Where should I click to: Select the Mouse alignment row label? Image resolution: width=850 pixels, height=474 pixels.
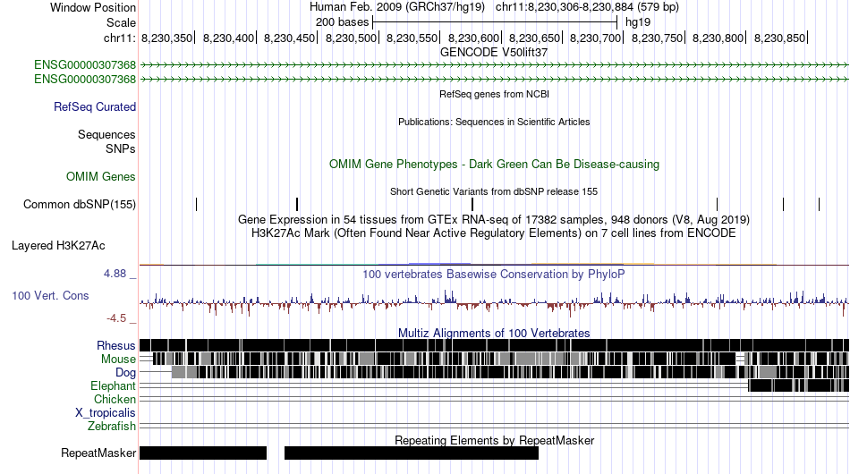[118, 360]
